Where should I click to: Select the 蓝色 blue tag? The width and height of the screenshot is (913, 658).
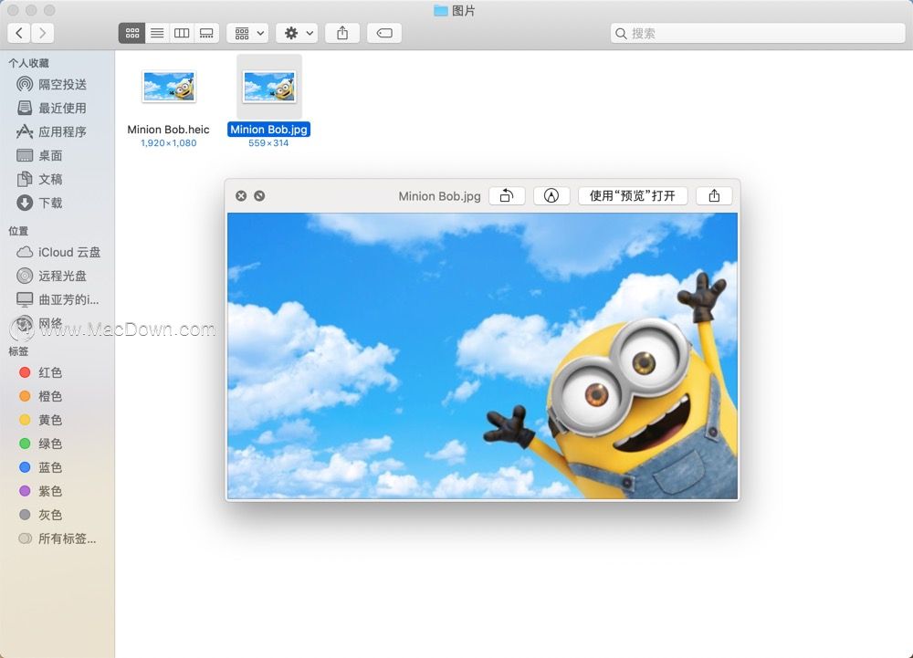[x=57, y=467]
